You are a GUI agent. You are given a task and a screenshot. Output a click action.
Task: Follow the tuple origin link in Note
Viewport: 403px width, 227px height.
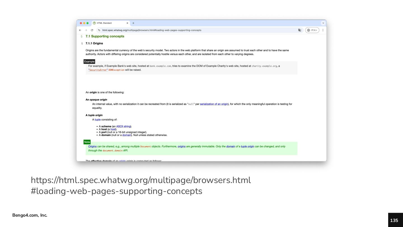[x=247, y=146]
